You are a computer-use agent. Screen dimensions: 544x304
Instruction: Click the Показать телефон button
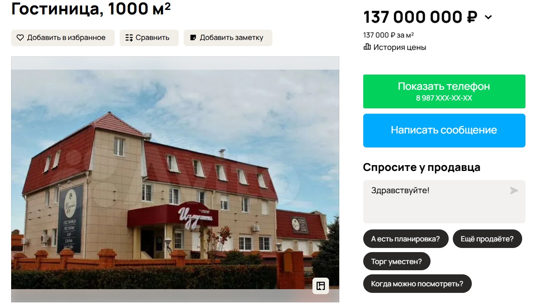click(x=444, y=91)
